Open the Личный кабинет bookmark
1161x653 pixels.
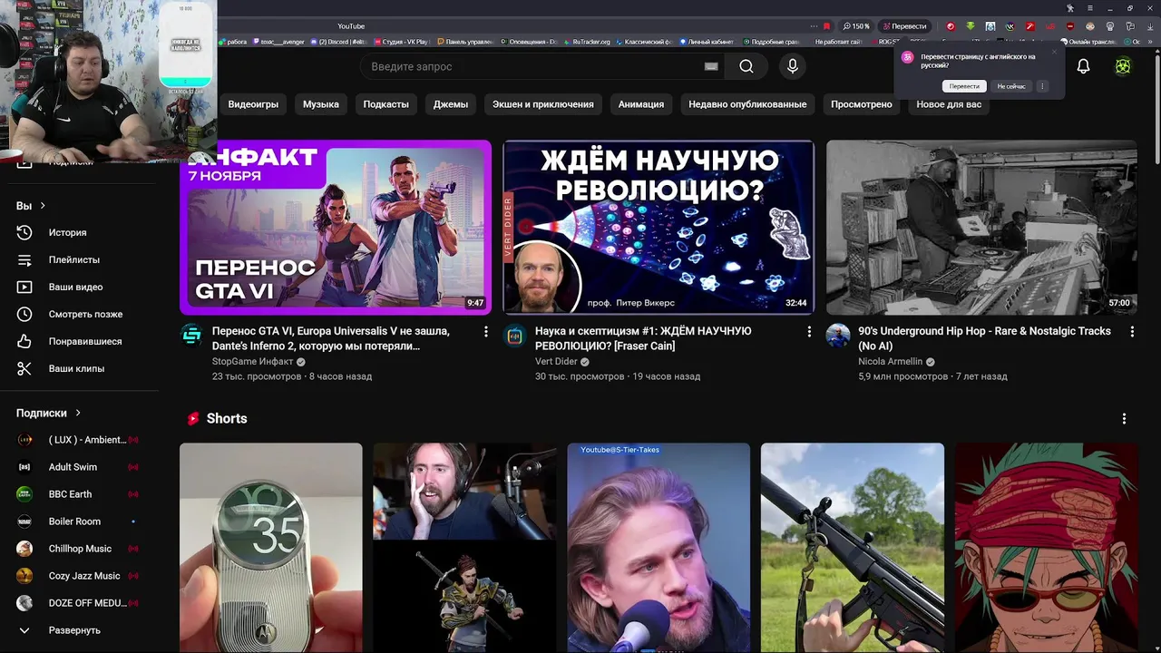(x=707, y=42)
